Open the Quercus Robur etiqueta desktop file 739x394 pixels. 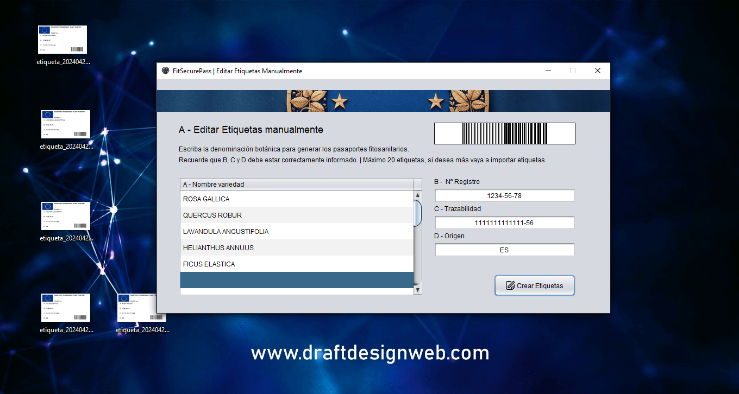pyautogui.click(x=62, y=40)
